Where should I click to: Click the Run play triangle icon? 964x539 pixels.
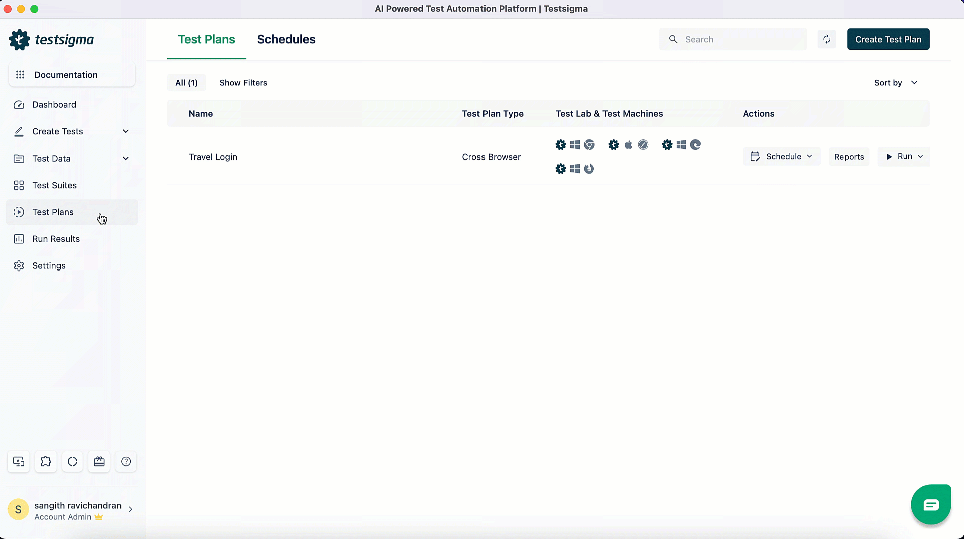click(x=889, y=157)
